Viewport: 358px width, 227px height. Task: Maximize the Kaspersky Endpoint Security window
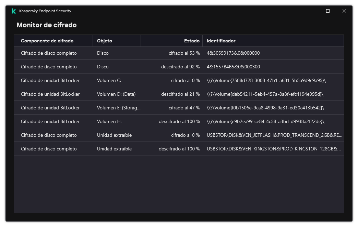click(x=328, y=11)
